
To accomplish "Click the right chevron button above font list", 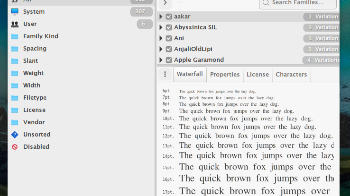I will tap(165, 3).
